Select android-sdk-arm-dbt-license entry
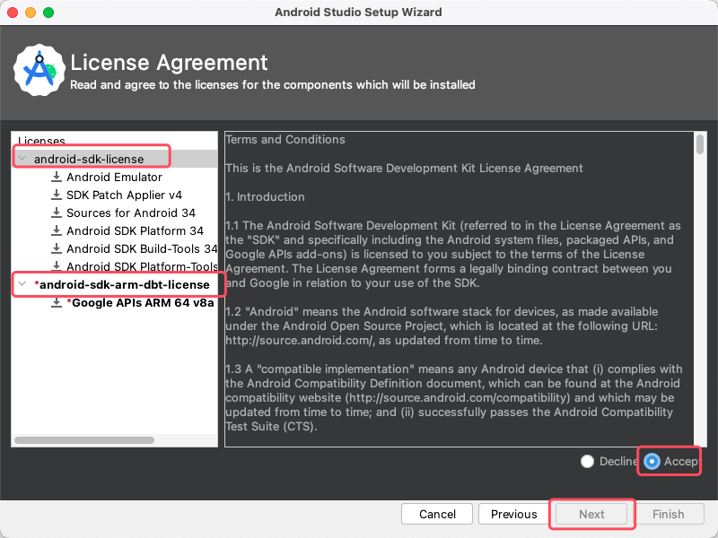This screenshot has height=538, width=718. tap(122, 284)
